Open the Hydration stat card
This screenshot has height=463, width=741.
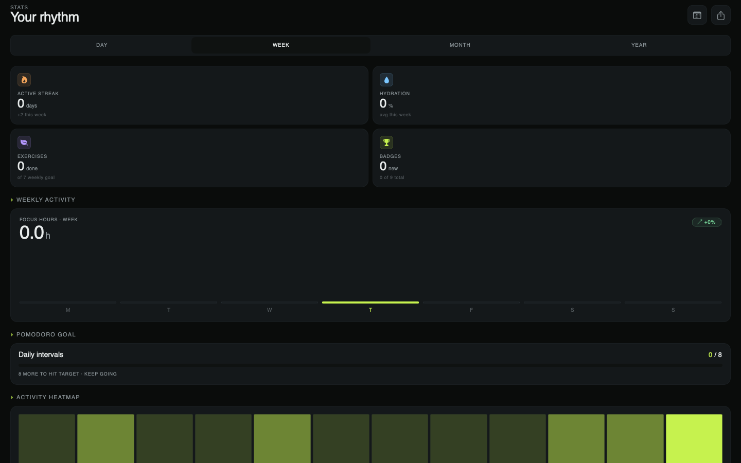pos(552,95)
